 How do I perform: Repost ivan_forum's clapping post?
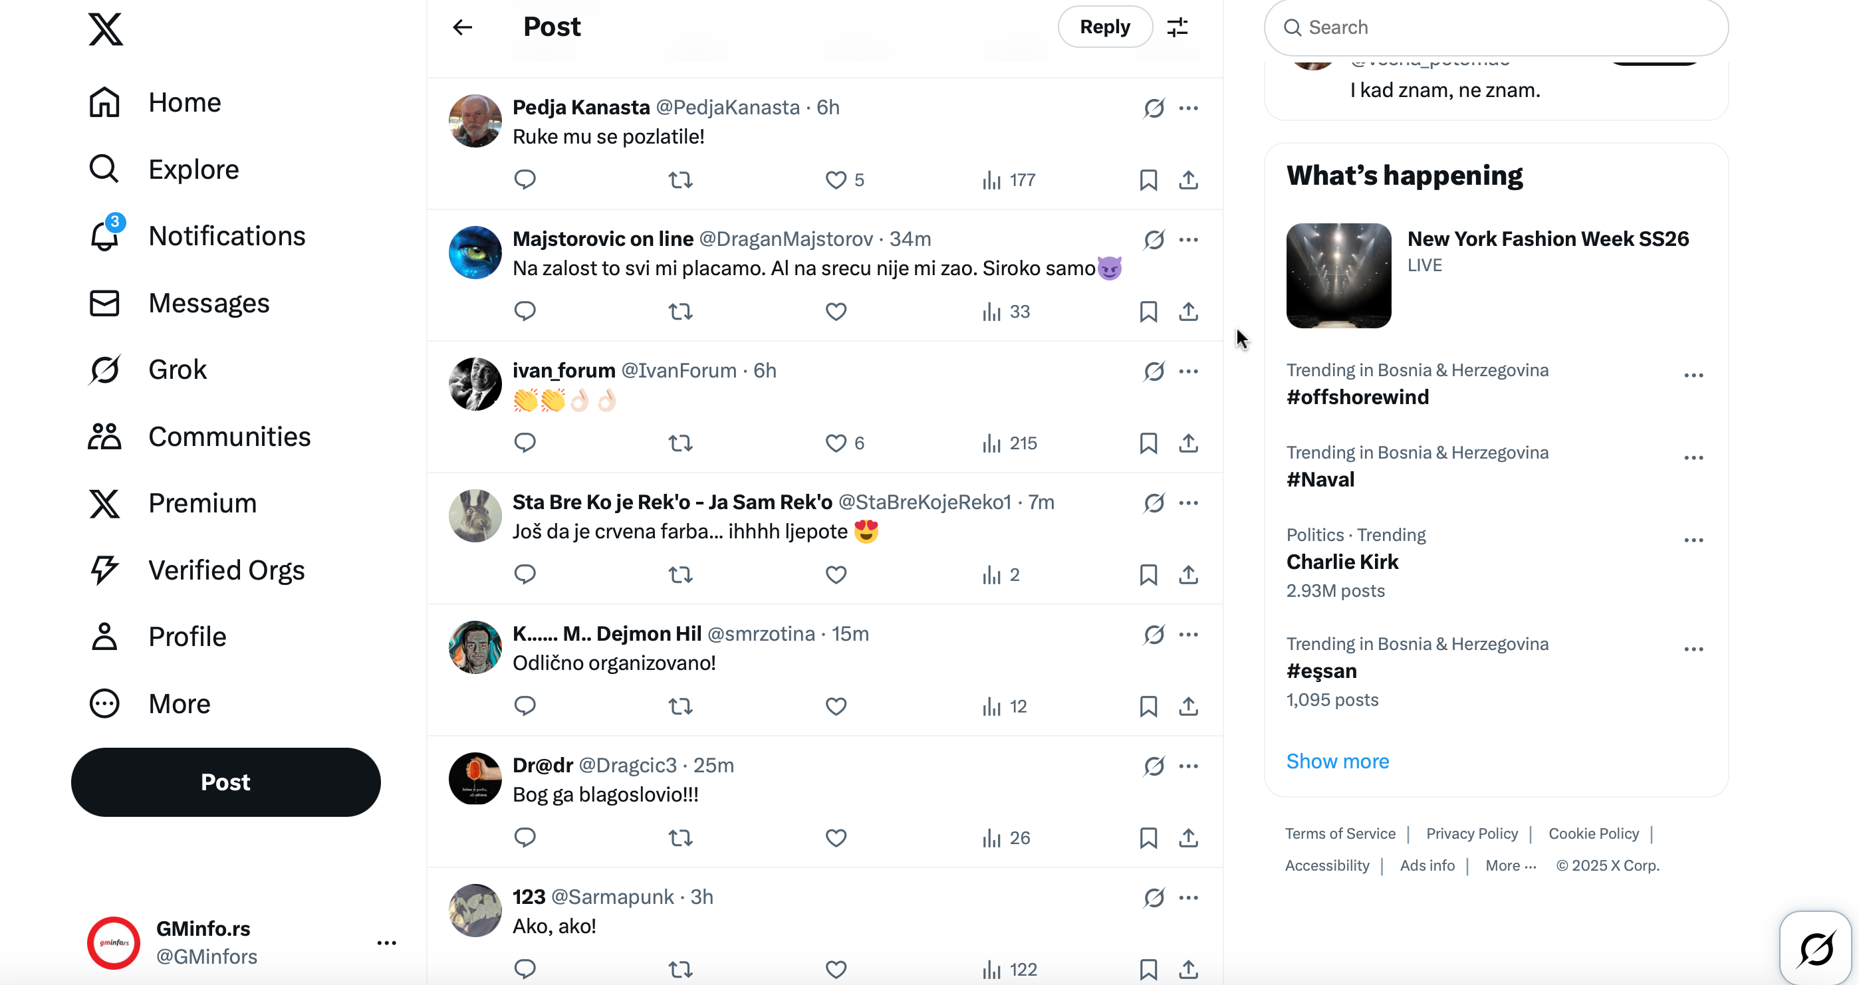pyautogui.click(x=679, y=443)
